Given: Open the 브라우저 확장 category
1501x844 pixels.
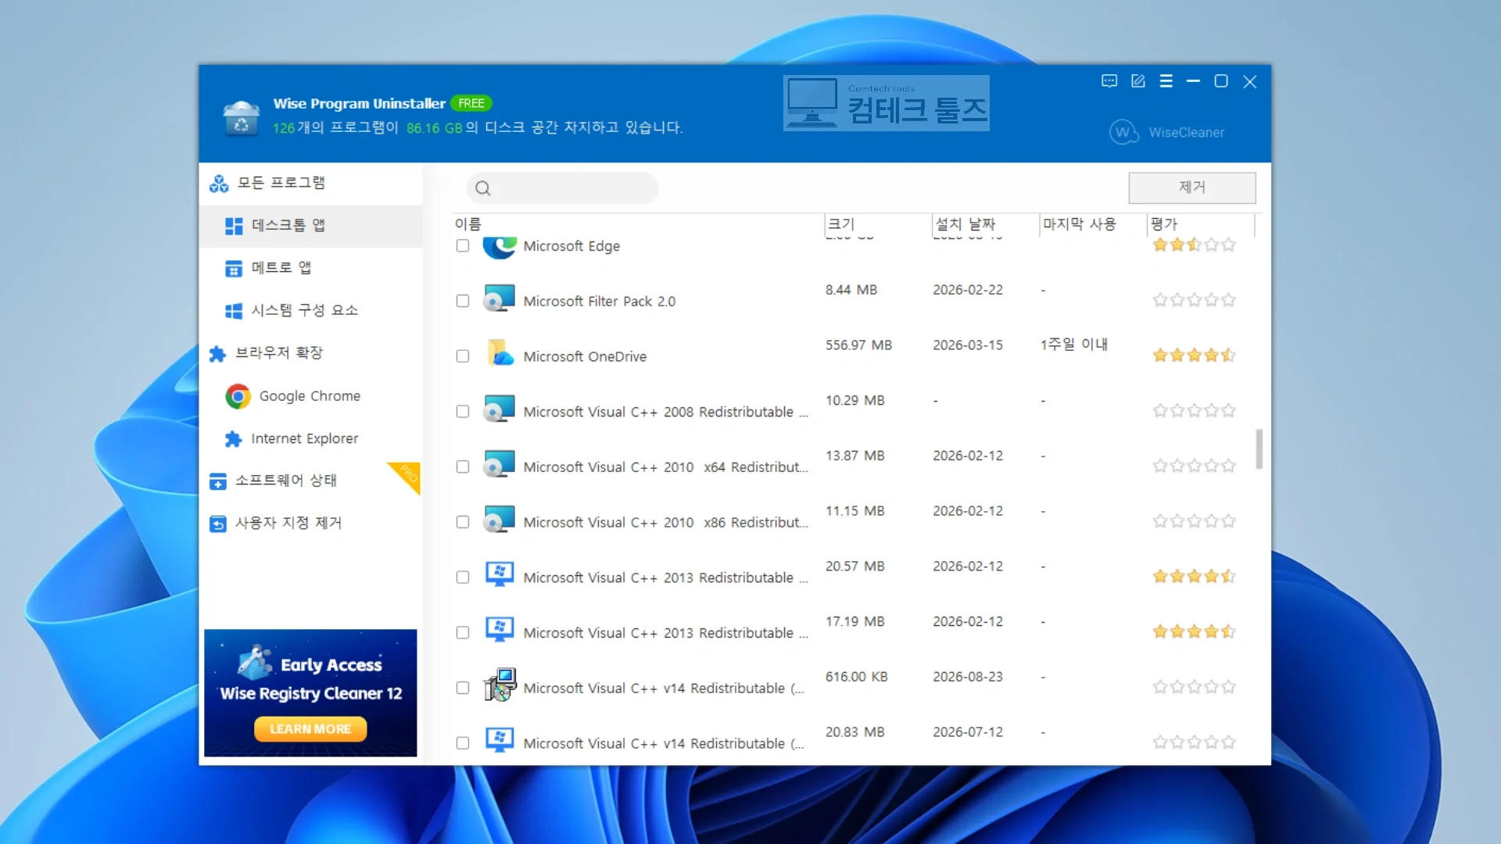Looking at the screenshot, I should (x=310, y=353).
